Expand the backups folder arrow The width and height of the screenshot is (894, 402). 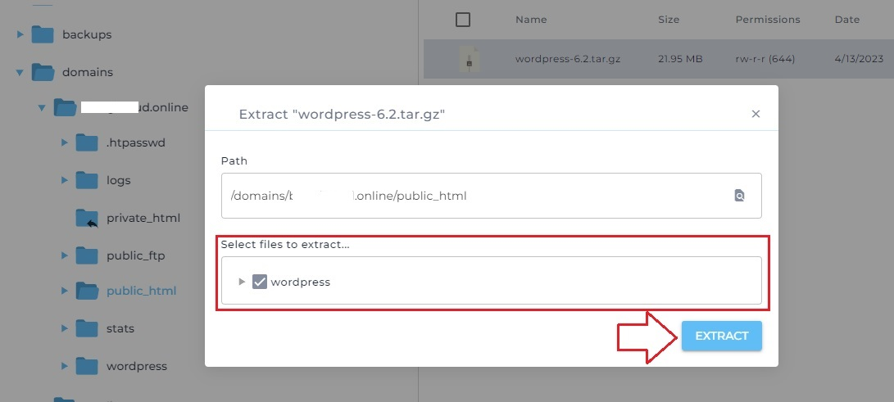coord(20,34)
